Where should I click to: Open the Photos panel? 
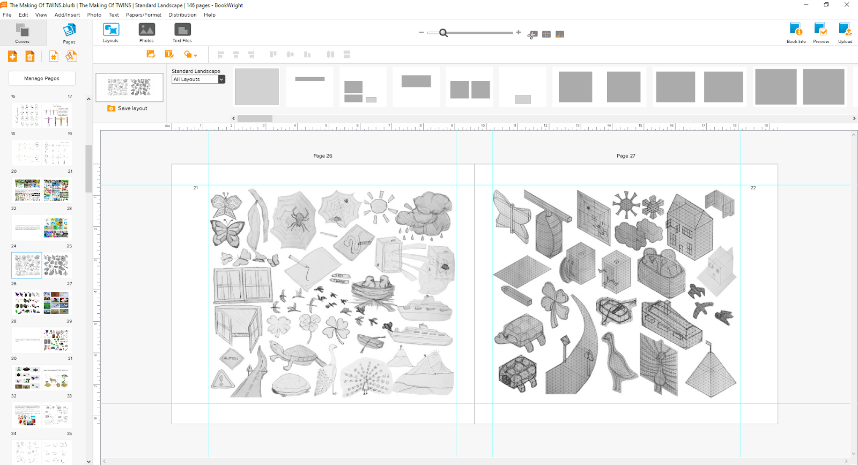tap(146, 33)
